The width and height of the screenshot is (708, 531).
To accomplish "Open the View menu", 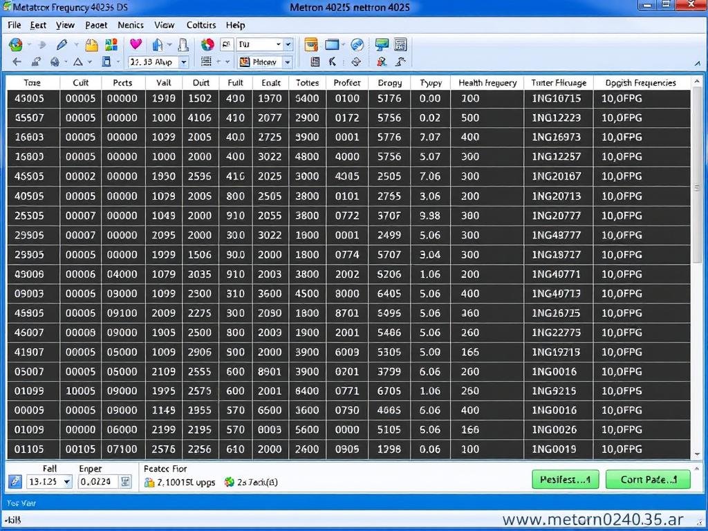I will point(65,25).
